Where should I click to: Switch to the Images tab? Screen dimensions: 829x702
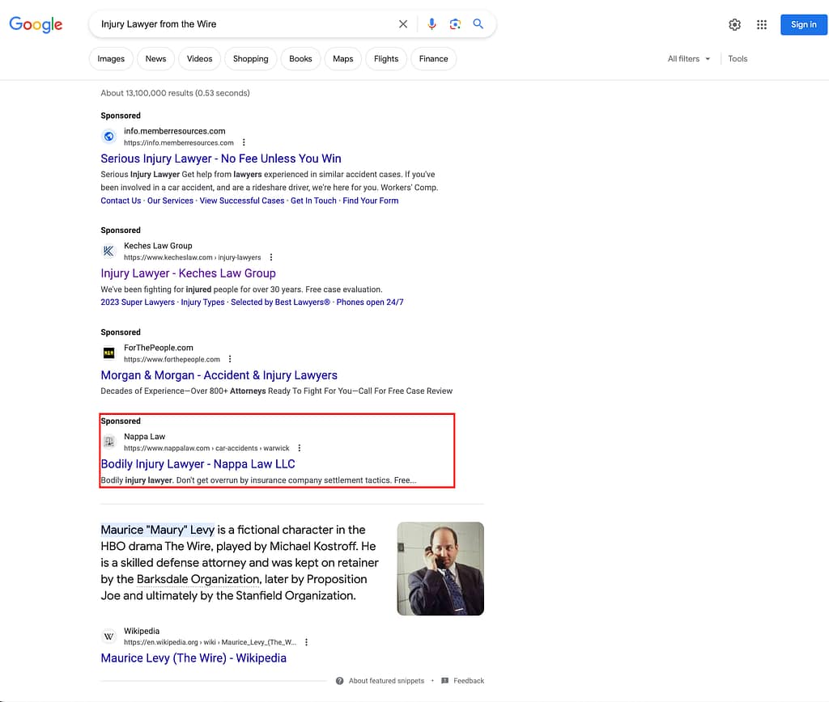coord(111,58)
